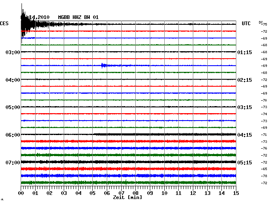The width and height of the screenshot is (269, 204).
Task: Click the DC offset value '-65'
Action: coord(264,169)
